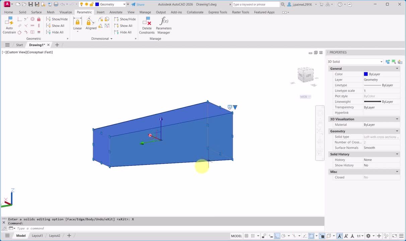Toggle snap mode dotted grid button

[253, 236]
